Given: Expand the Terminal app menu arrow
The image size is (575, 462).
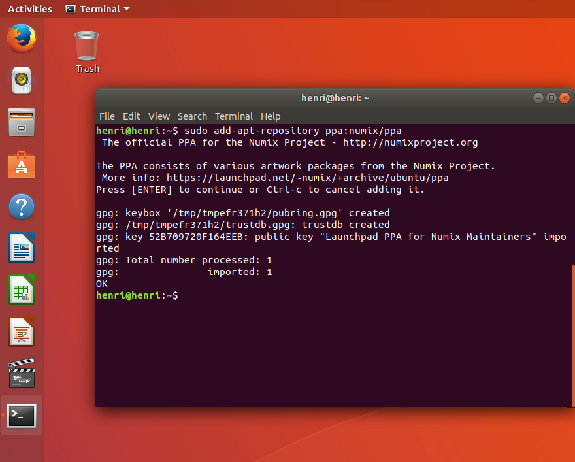Looking at the screenshot, I should click(127, 8).
